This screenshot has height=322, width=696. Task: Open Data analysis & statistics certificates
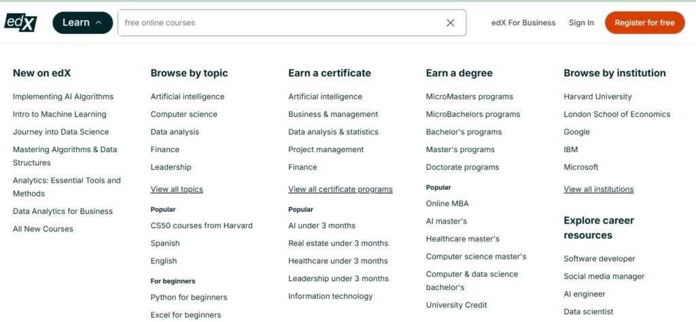pyautogui.click(x=333, y=132)
